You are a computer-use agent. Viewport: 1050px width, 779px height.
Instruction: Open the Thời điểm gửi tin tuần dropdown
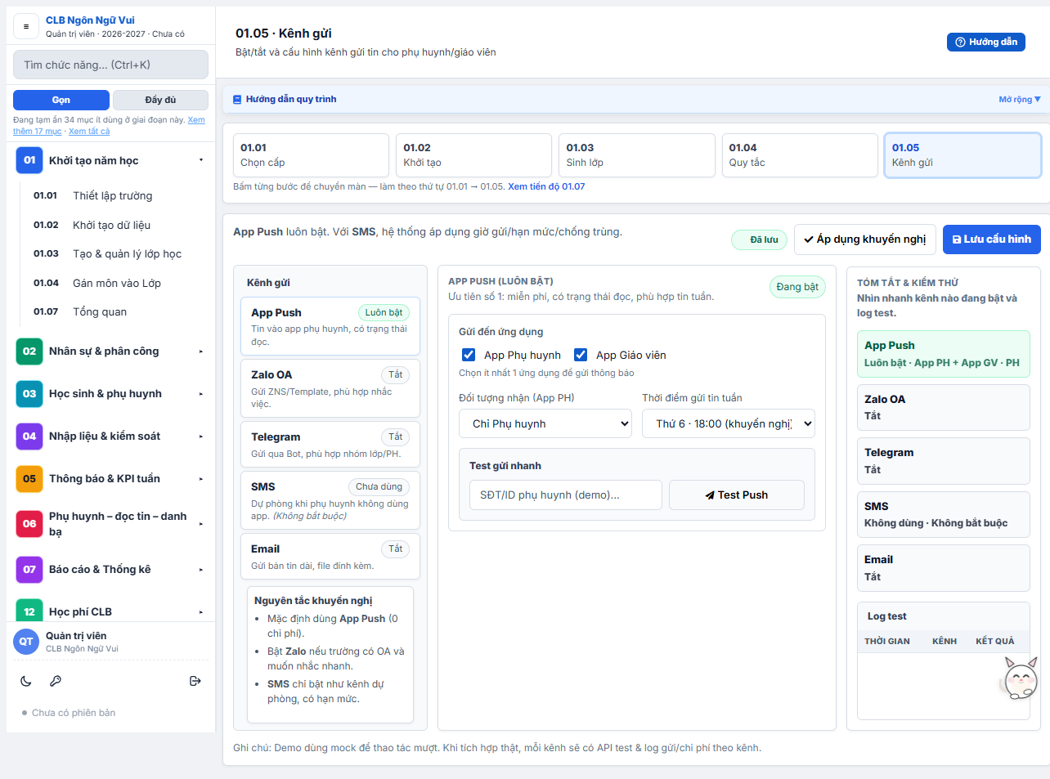point(729,423)
